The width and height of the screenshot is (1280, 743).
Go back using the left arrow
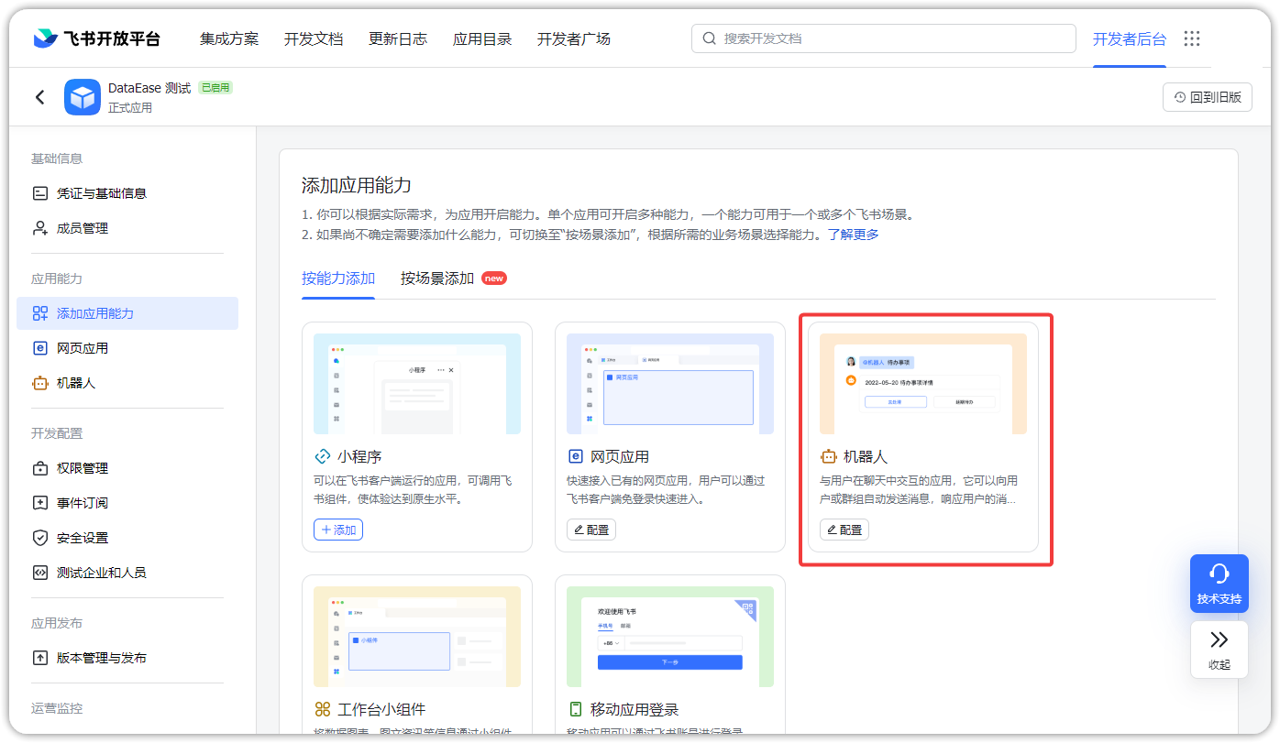click(x=39, y=97)
